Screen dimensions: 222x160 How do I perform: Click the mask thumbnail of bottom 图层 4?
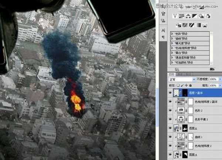pos(185,154)
